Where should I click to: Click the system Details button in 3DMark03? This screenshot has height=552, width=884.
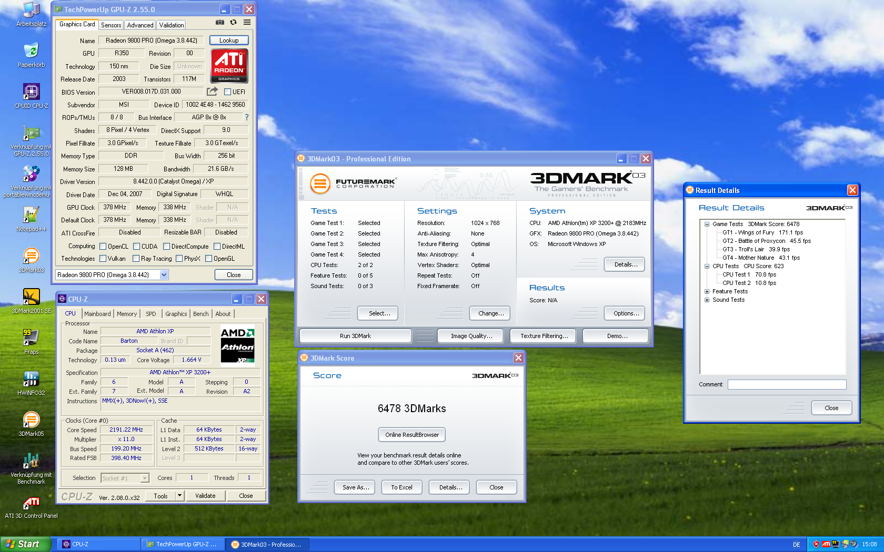point(625,264)
